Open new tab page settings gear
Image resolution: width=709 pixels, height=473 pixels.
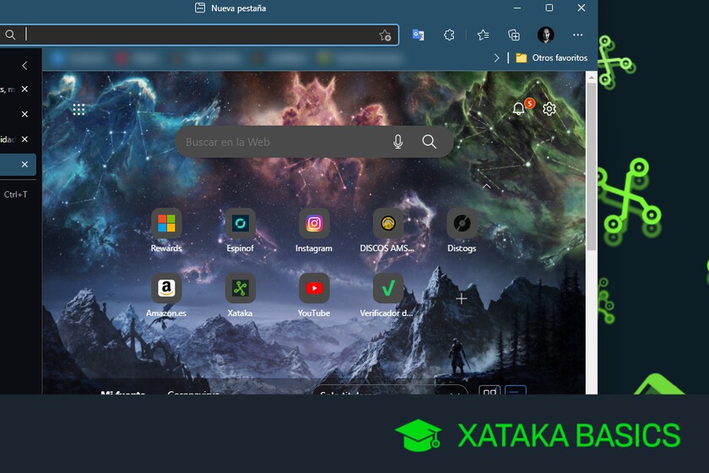(x=549, y=109)
